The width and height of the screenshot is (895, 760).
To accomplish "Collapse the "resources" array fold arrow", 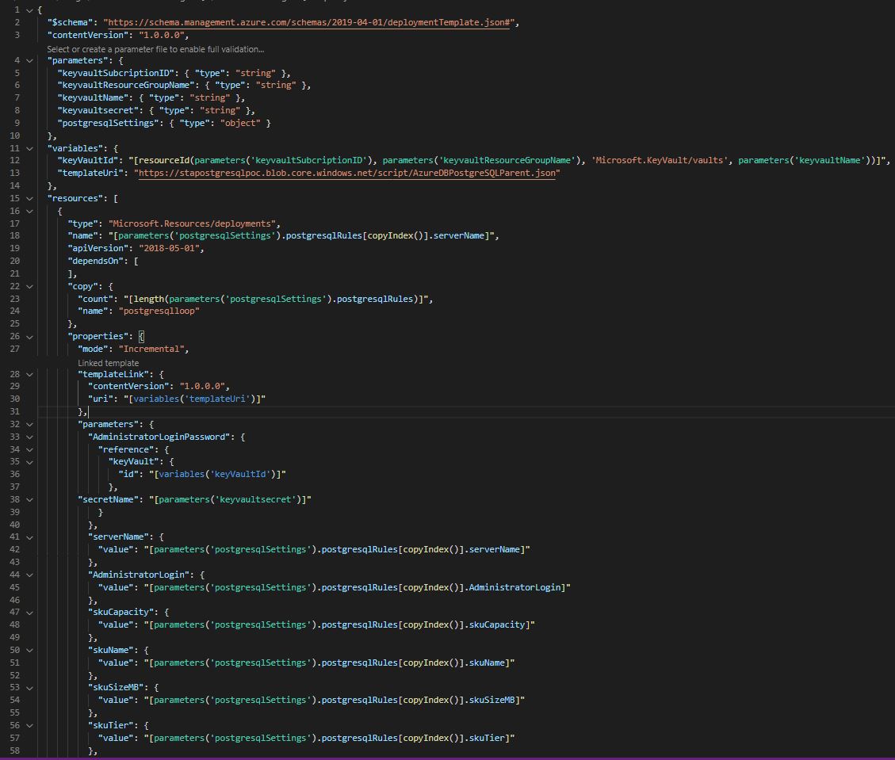I will point(29,197).
